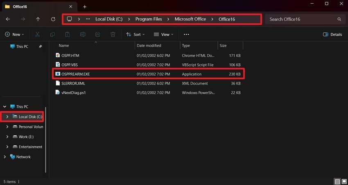Image resolution: width=348 pixels, height=185 pixels.
Task: Select the OSPP.HTM file name
Action: tap(70, 56)
